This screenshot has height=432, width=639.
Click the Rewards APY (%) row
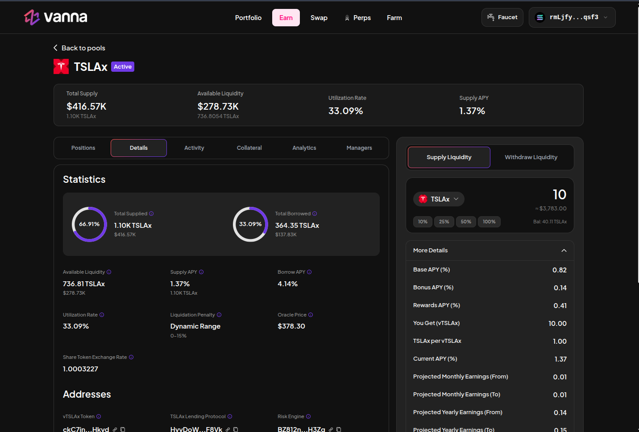[x=490, y=305]
